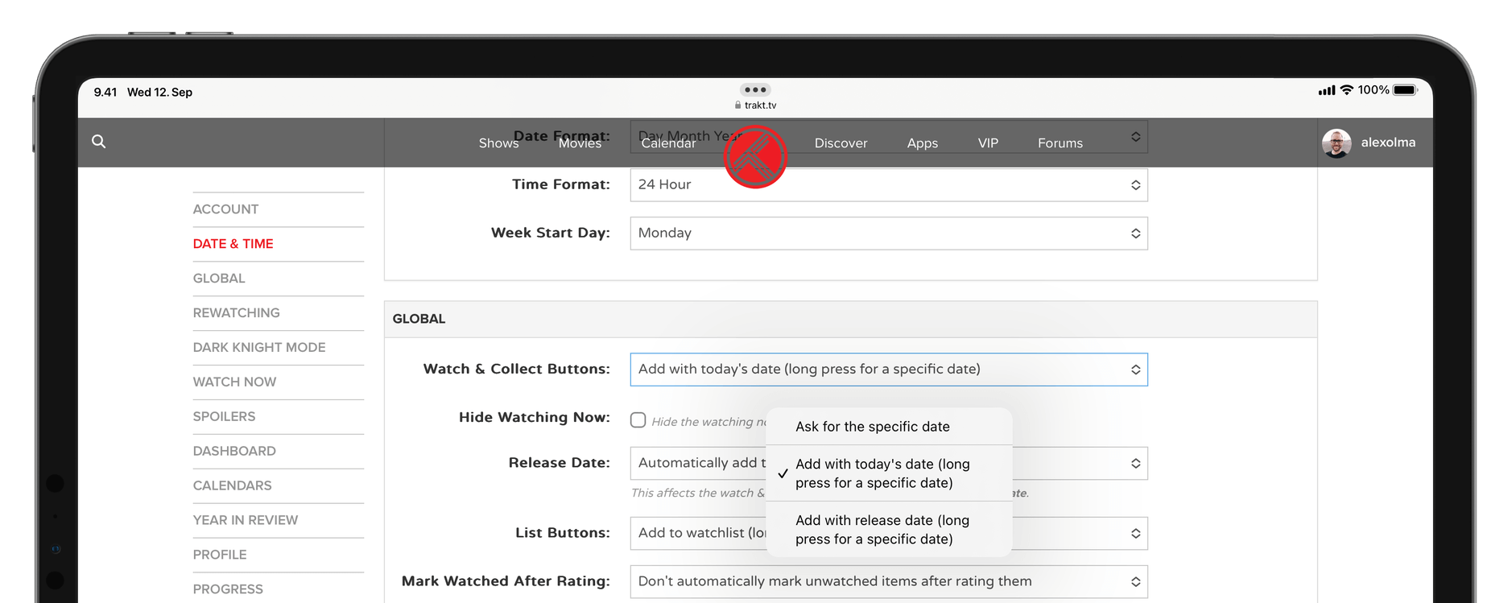Open the Calendar menu

668,143
